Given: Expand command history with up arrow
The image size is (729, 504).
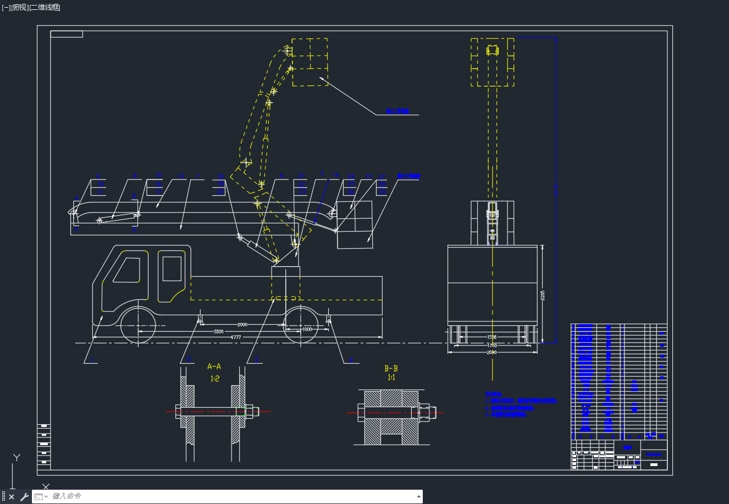Looking at the screenshot, I should tap(419, 497).
